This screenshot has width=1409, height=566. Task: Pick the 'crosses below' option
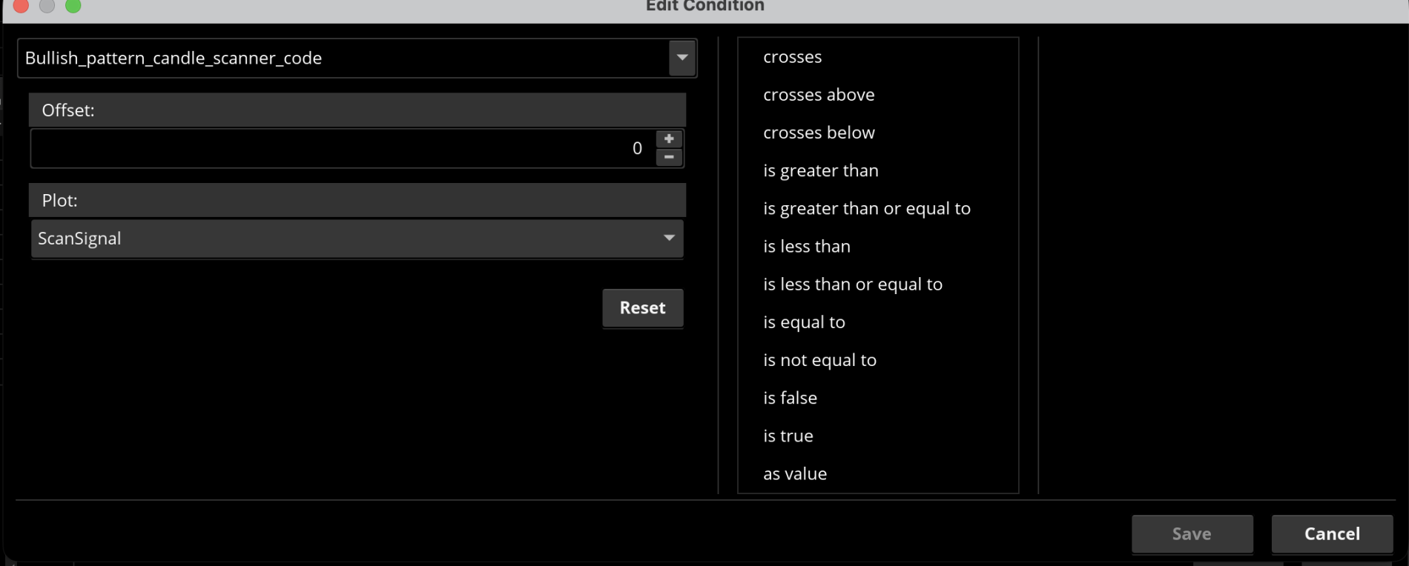pyautogui.click(x=819, y=133)
